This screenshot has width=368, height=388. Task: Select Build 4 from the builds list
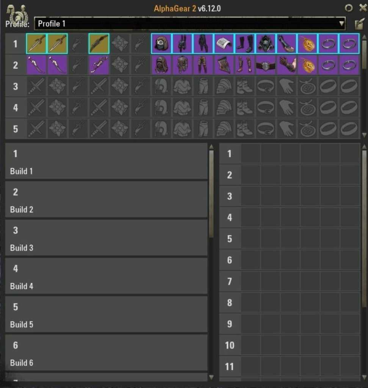(106, 276)
